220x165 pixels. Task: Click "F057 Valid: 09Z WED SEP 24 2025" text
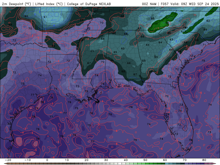(190, 4)
